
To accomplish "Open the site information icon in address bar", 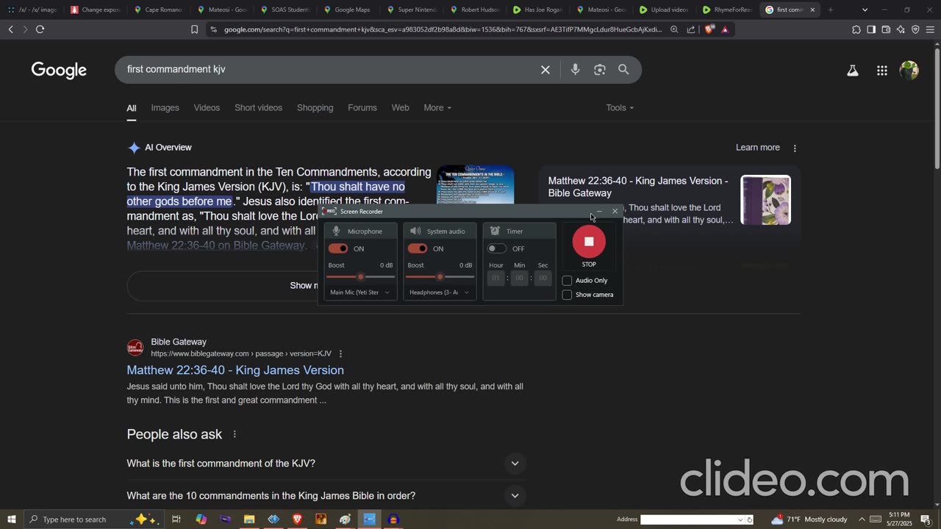I will tap(213, 29).
